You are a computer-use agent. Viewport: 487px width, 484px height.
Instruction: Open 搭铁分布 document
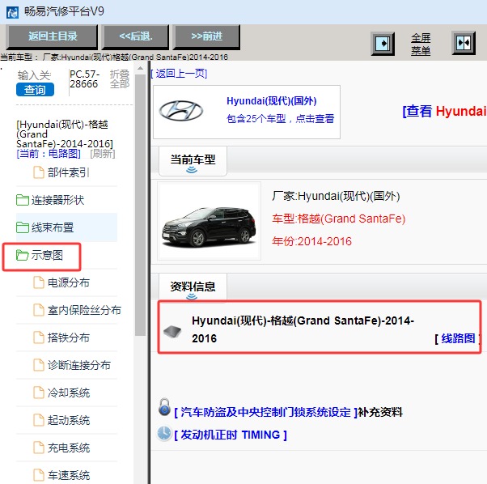coord(68,338)
